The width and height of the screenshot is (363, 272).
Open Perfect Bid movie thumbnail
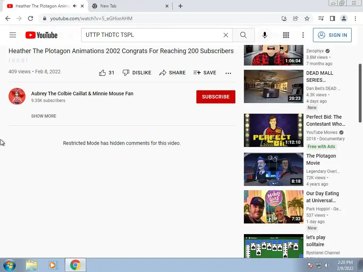(x=273, y=130)
